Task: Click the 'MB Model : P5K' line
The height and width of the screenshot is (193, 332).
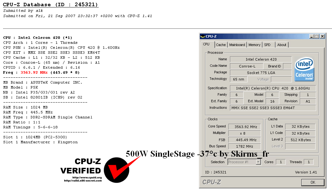Action: pyautogui.click(x=20, y=87)
